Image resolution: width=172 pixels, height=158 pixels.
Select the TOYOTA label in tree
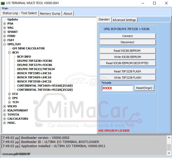[x=13, y=115]
